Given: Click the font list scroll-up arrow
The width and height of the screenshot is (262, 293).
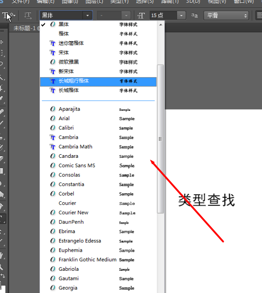Looking at the screenshot, I should tap(161, 24).
